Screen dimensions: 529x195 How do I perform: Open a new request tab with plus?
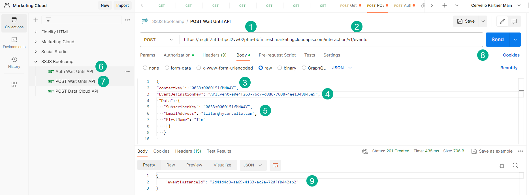click(x=445, y=5)
